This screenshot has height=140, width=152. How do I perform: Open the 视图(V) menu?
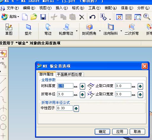pos(45,8)
